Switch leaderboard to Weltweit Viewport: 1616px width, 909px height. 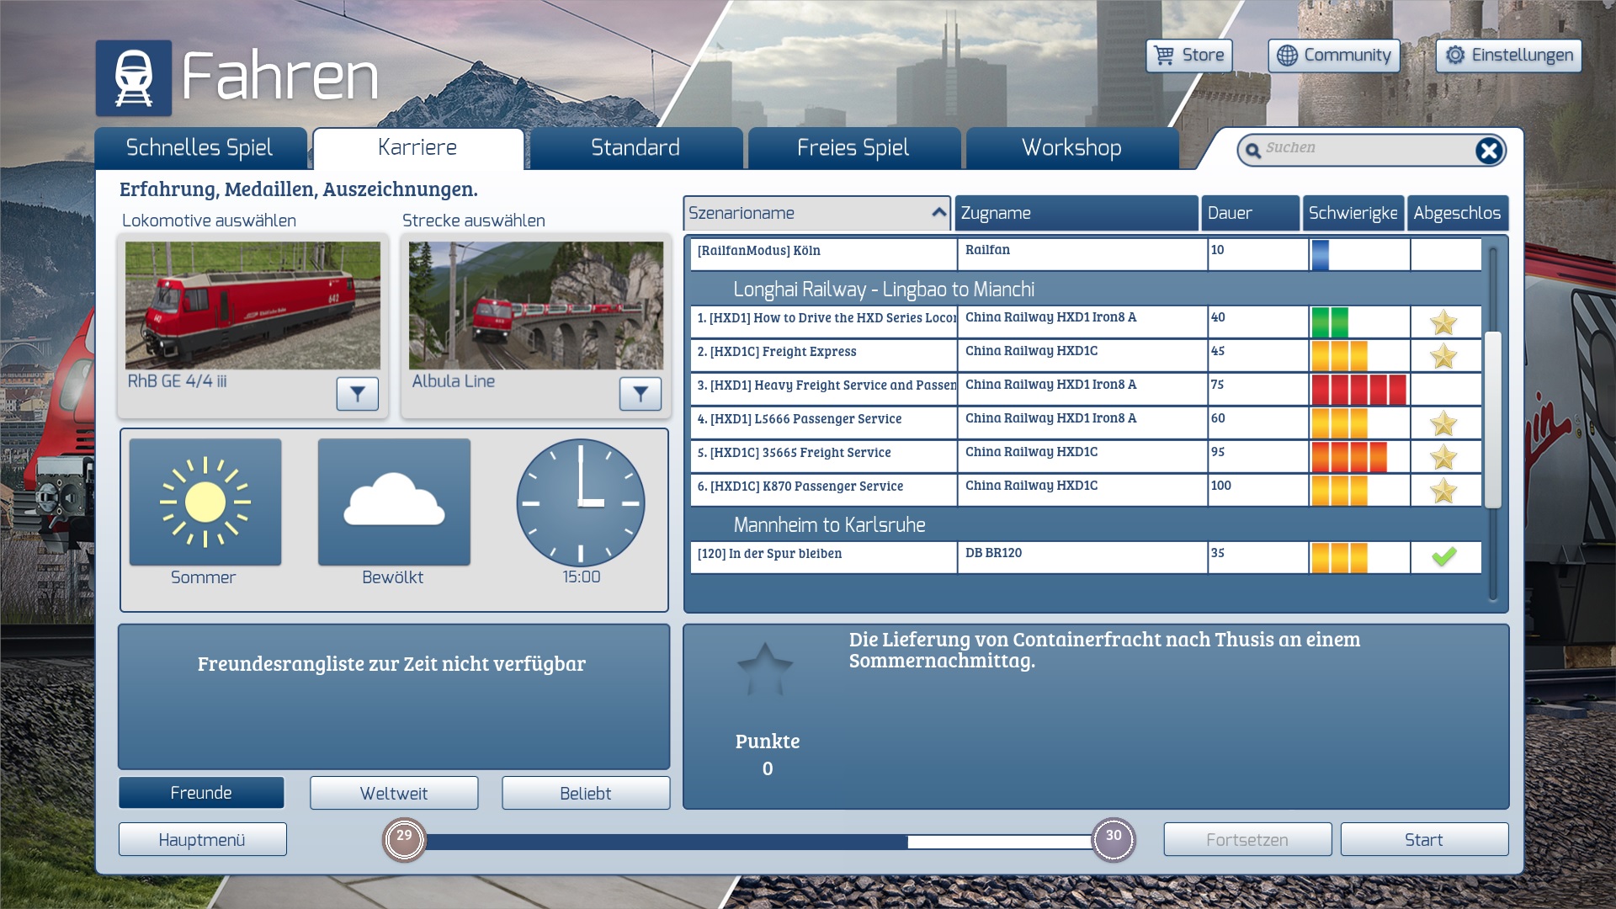click(x=394, y=793)
